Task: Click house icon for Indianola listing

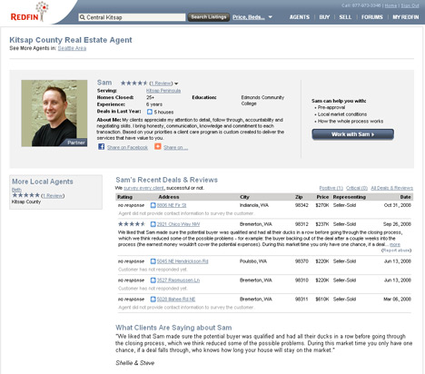Action: (x=153, y=205)
